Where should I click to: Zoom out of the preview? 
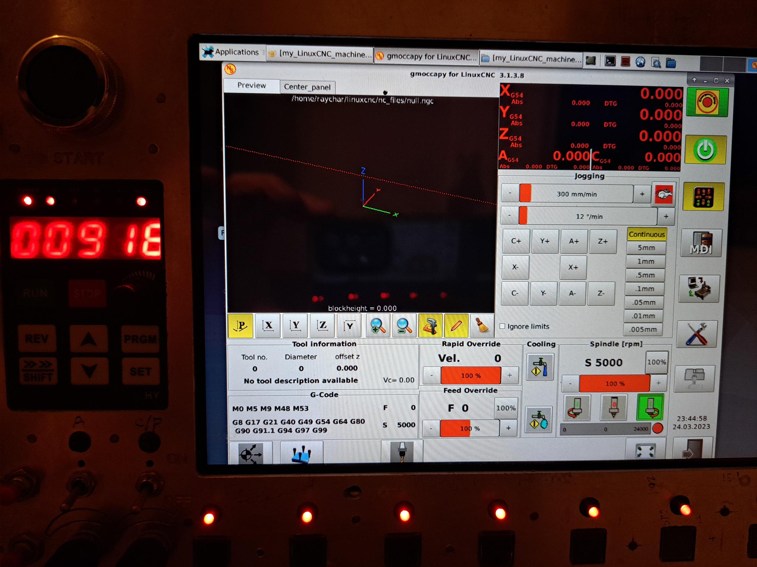pyautogui.click(x=404, y=326)
